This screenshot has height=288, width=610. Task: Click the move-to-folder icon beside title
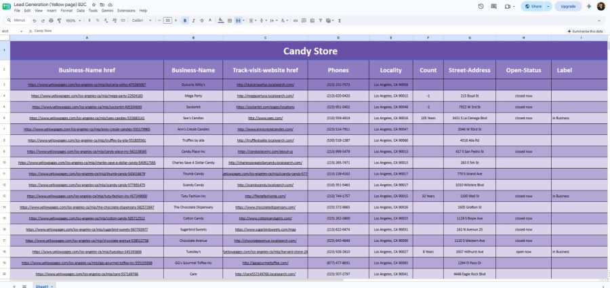(x=102, y=4)
